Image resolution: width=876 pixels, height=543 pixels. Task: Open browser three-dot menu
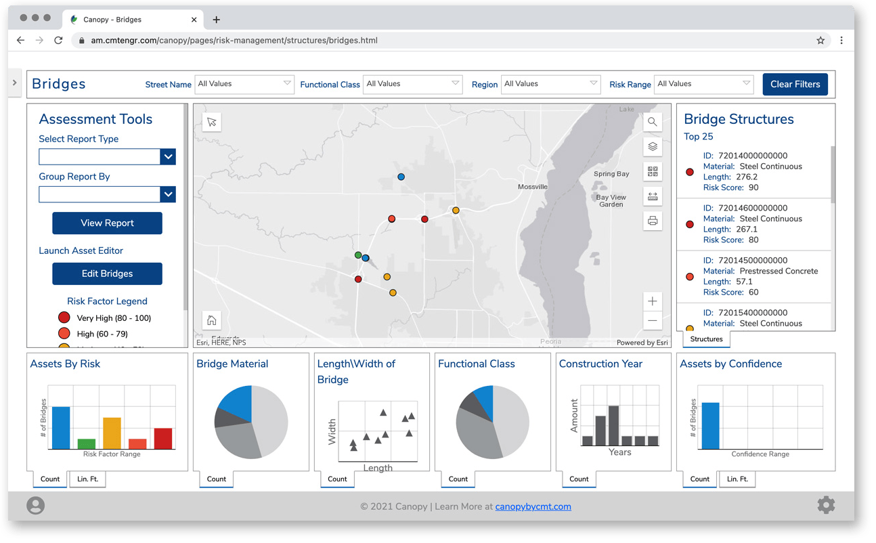coord(841,41)
